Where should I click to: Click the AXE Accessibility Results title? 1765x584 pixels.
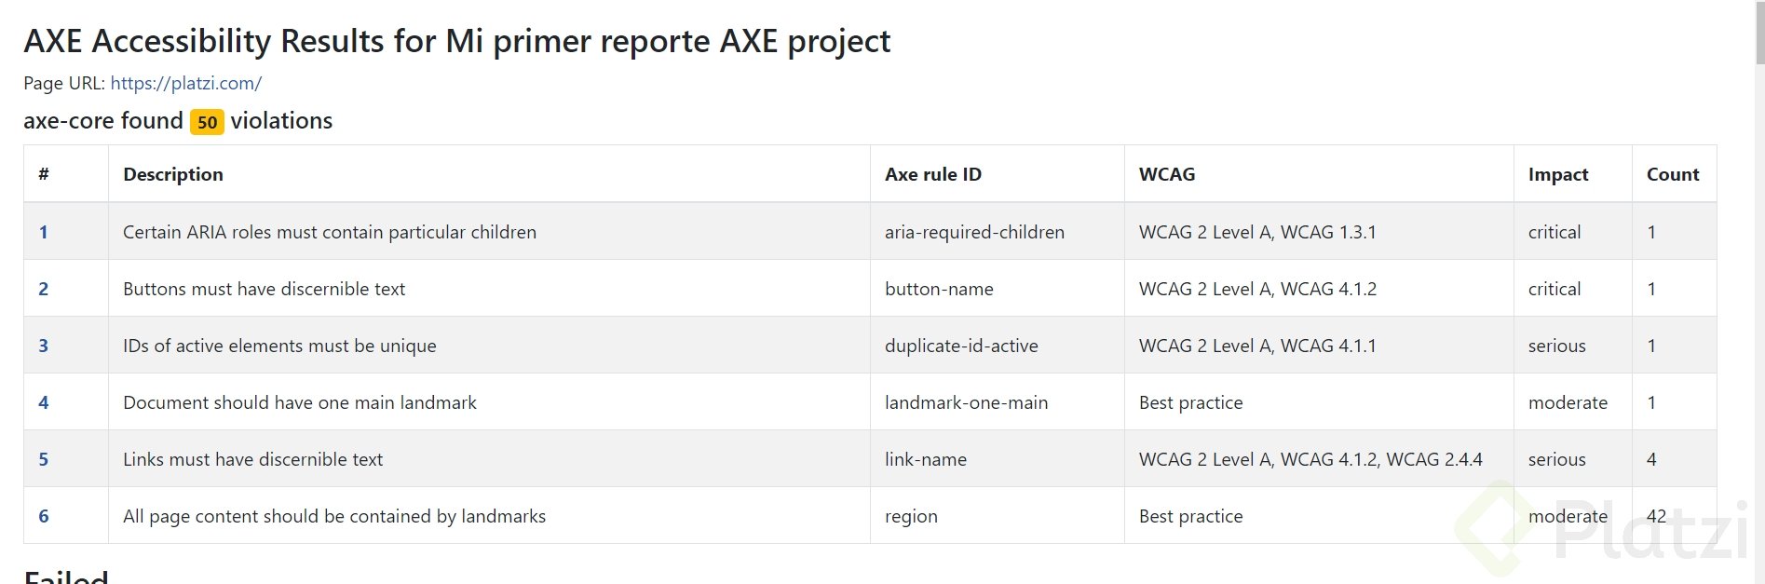[x=458, y=41]
